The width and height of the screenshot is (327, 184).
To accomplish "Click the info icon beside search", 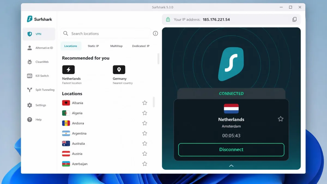I will tap(155, 34).
